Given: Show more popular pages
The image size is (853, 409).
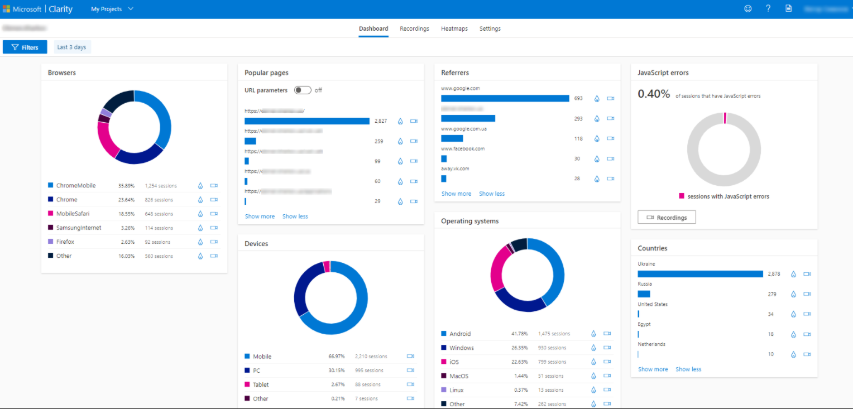Looking at the screenshot, I should coord(260,216).
